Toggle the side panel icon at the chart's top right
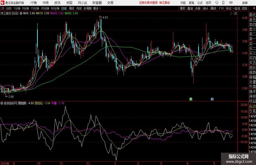This screenshot has width=256, height=165. pos(235,14)
